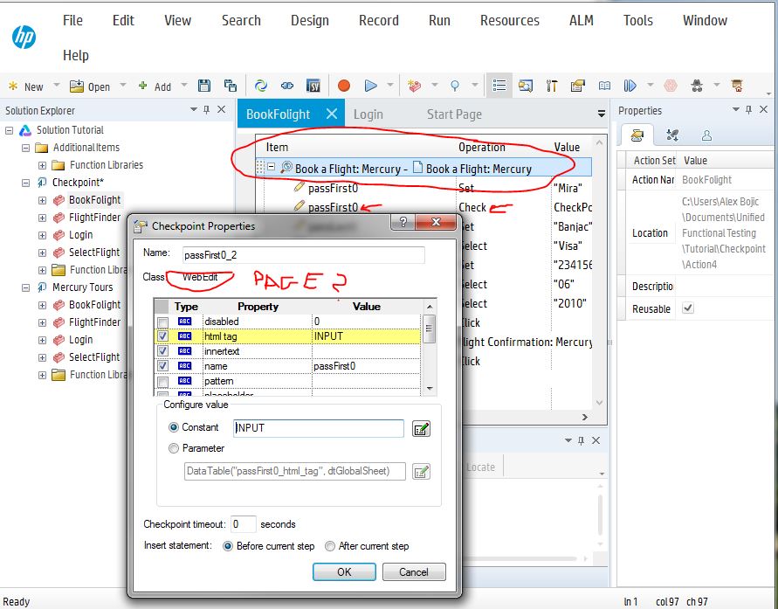Image resolution: width=778 pixels, height=609 pixels.
Task: Open the File menu
Action: [73, 20]
